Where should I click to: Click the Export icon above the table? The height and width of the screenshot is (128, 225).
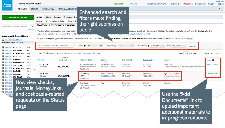(x=94, y=54)
